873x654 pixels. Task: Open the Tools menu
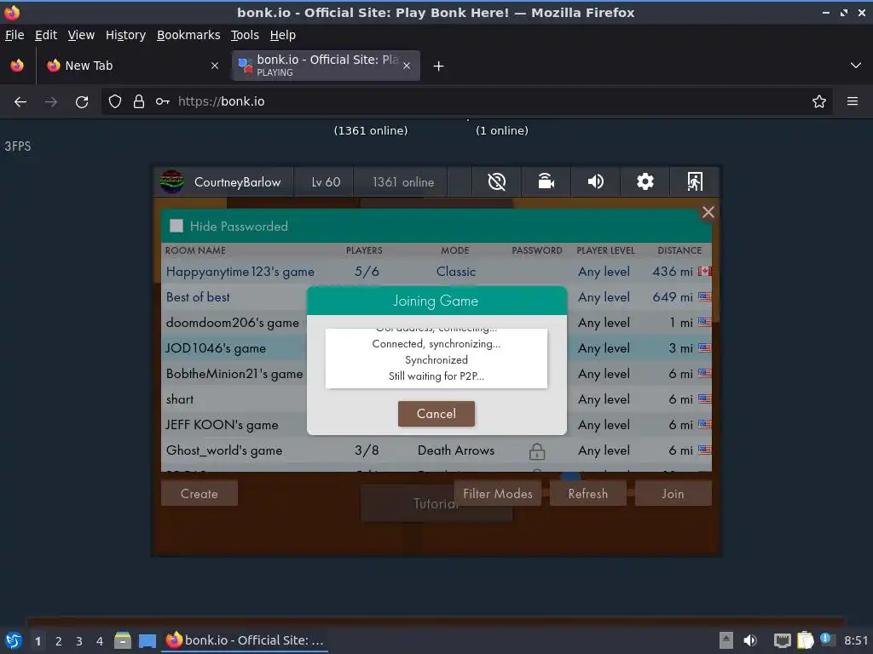click(x=245, y=35)
